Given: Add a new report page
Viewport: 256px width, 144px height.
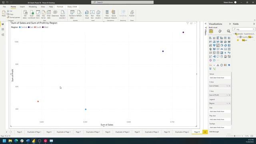Looking at the screenshot, I should point(205,132).
